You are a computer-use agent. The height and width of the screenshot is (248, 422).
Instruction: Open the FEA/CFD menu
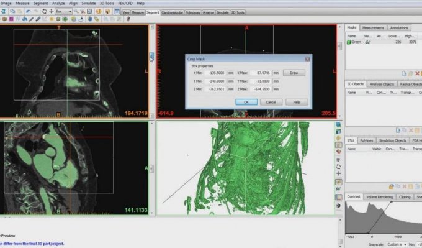click(x=125, y=4)
